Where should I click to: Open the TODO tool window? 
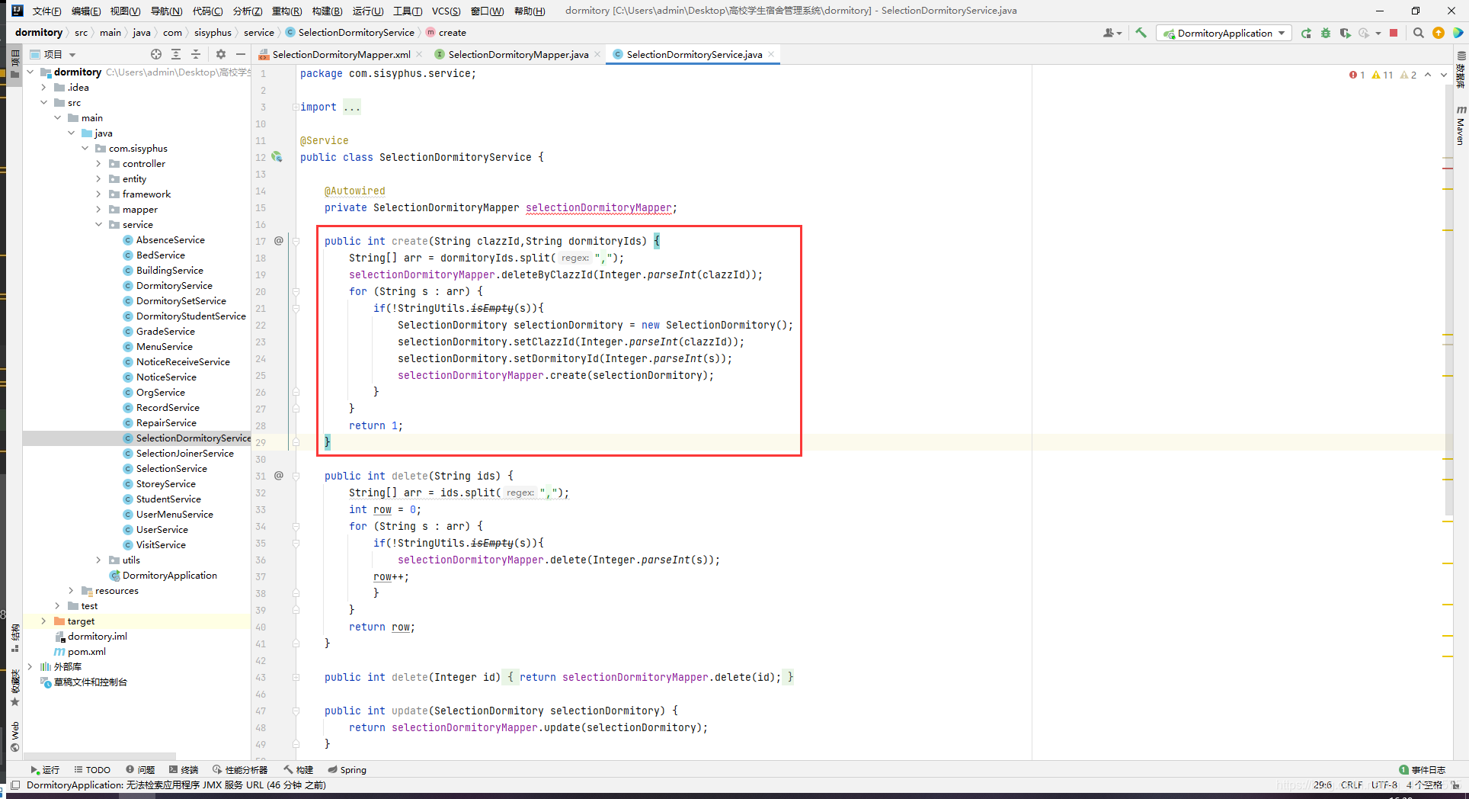point(92,769)
